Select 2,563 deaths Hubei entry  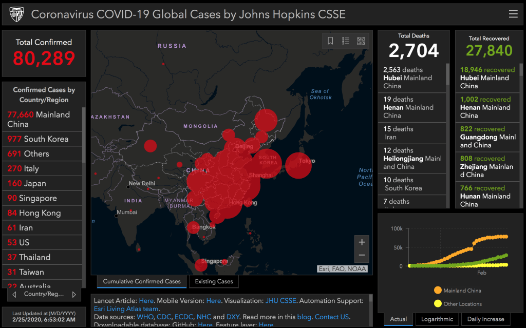coord(412,78)
